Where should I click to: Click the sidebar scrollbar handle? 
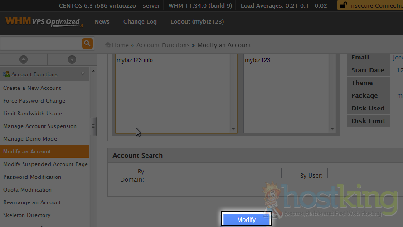pyautogui.click(x=93, y=126)
